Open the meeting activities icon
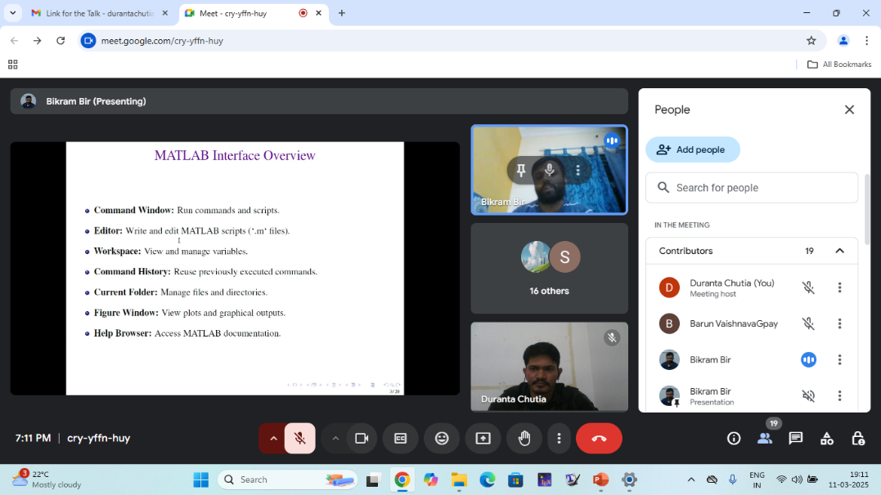This screenshot has height=495, width=881. tap(827, 439)
